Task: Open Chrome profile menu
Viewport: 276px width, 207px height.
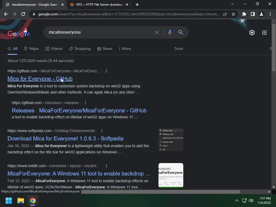Action: pos(261,14)
